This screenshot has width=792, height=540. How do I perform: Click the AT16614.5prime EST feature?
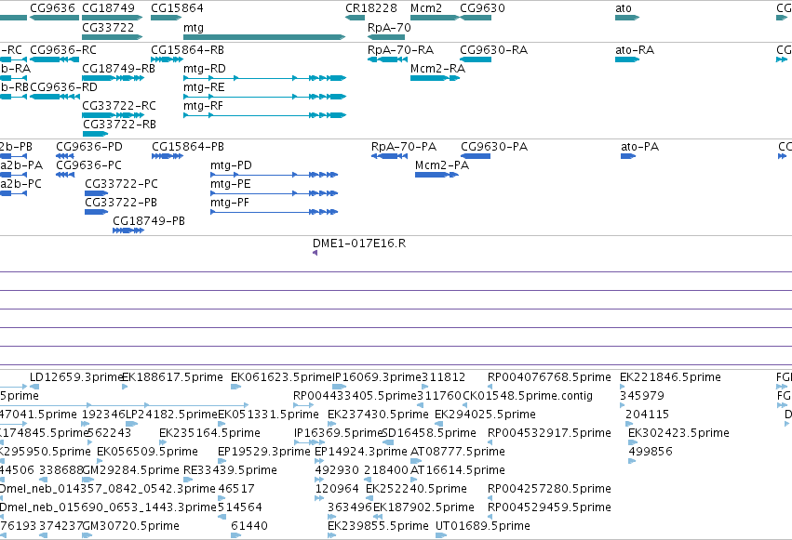point(414,480)
